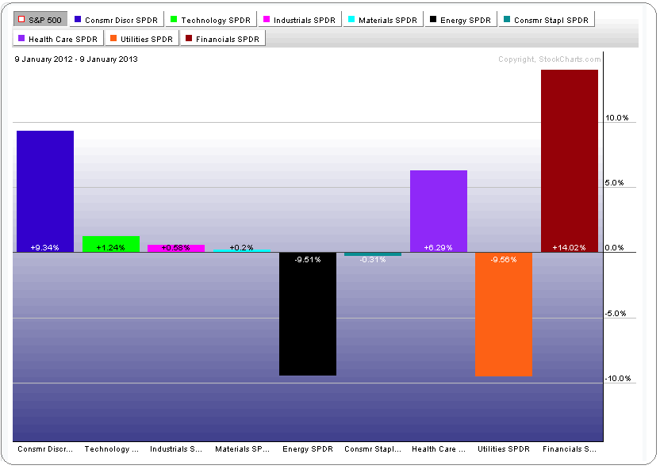The image size is (660, 473).
Task: Click the teal Consmr Stapl -0.31% bar
Action: 373,254
